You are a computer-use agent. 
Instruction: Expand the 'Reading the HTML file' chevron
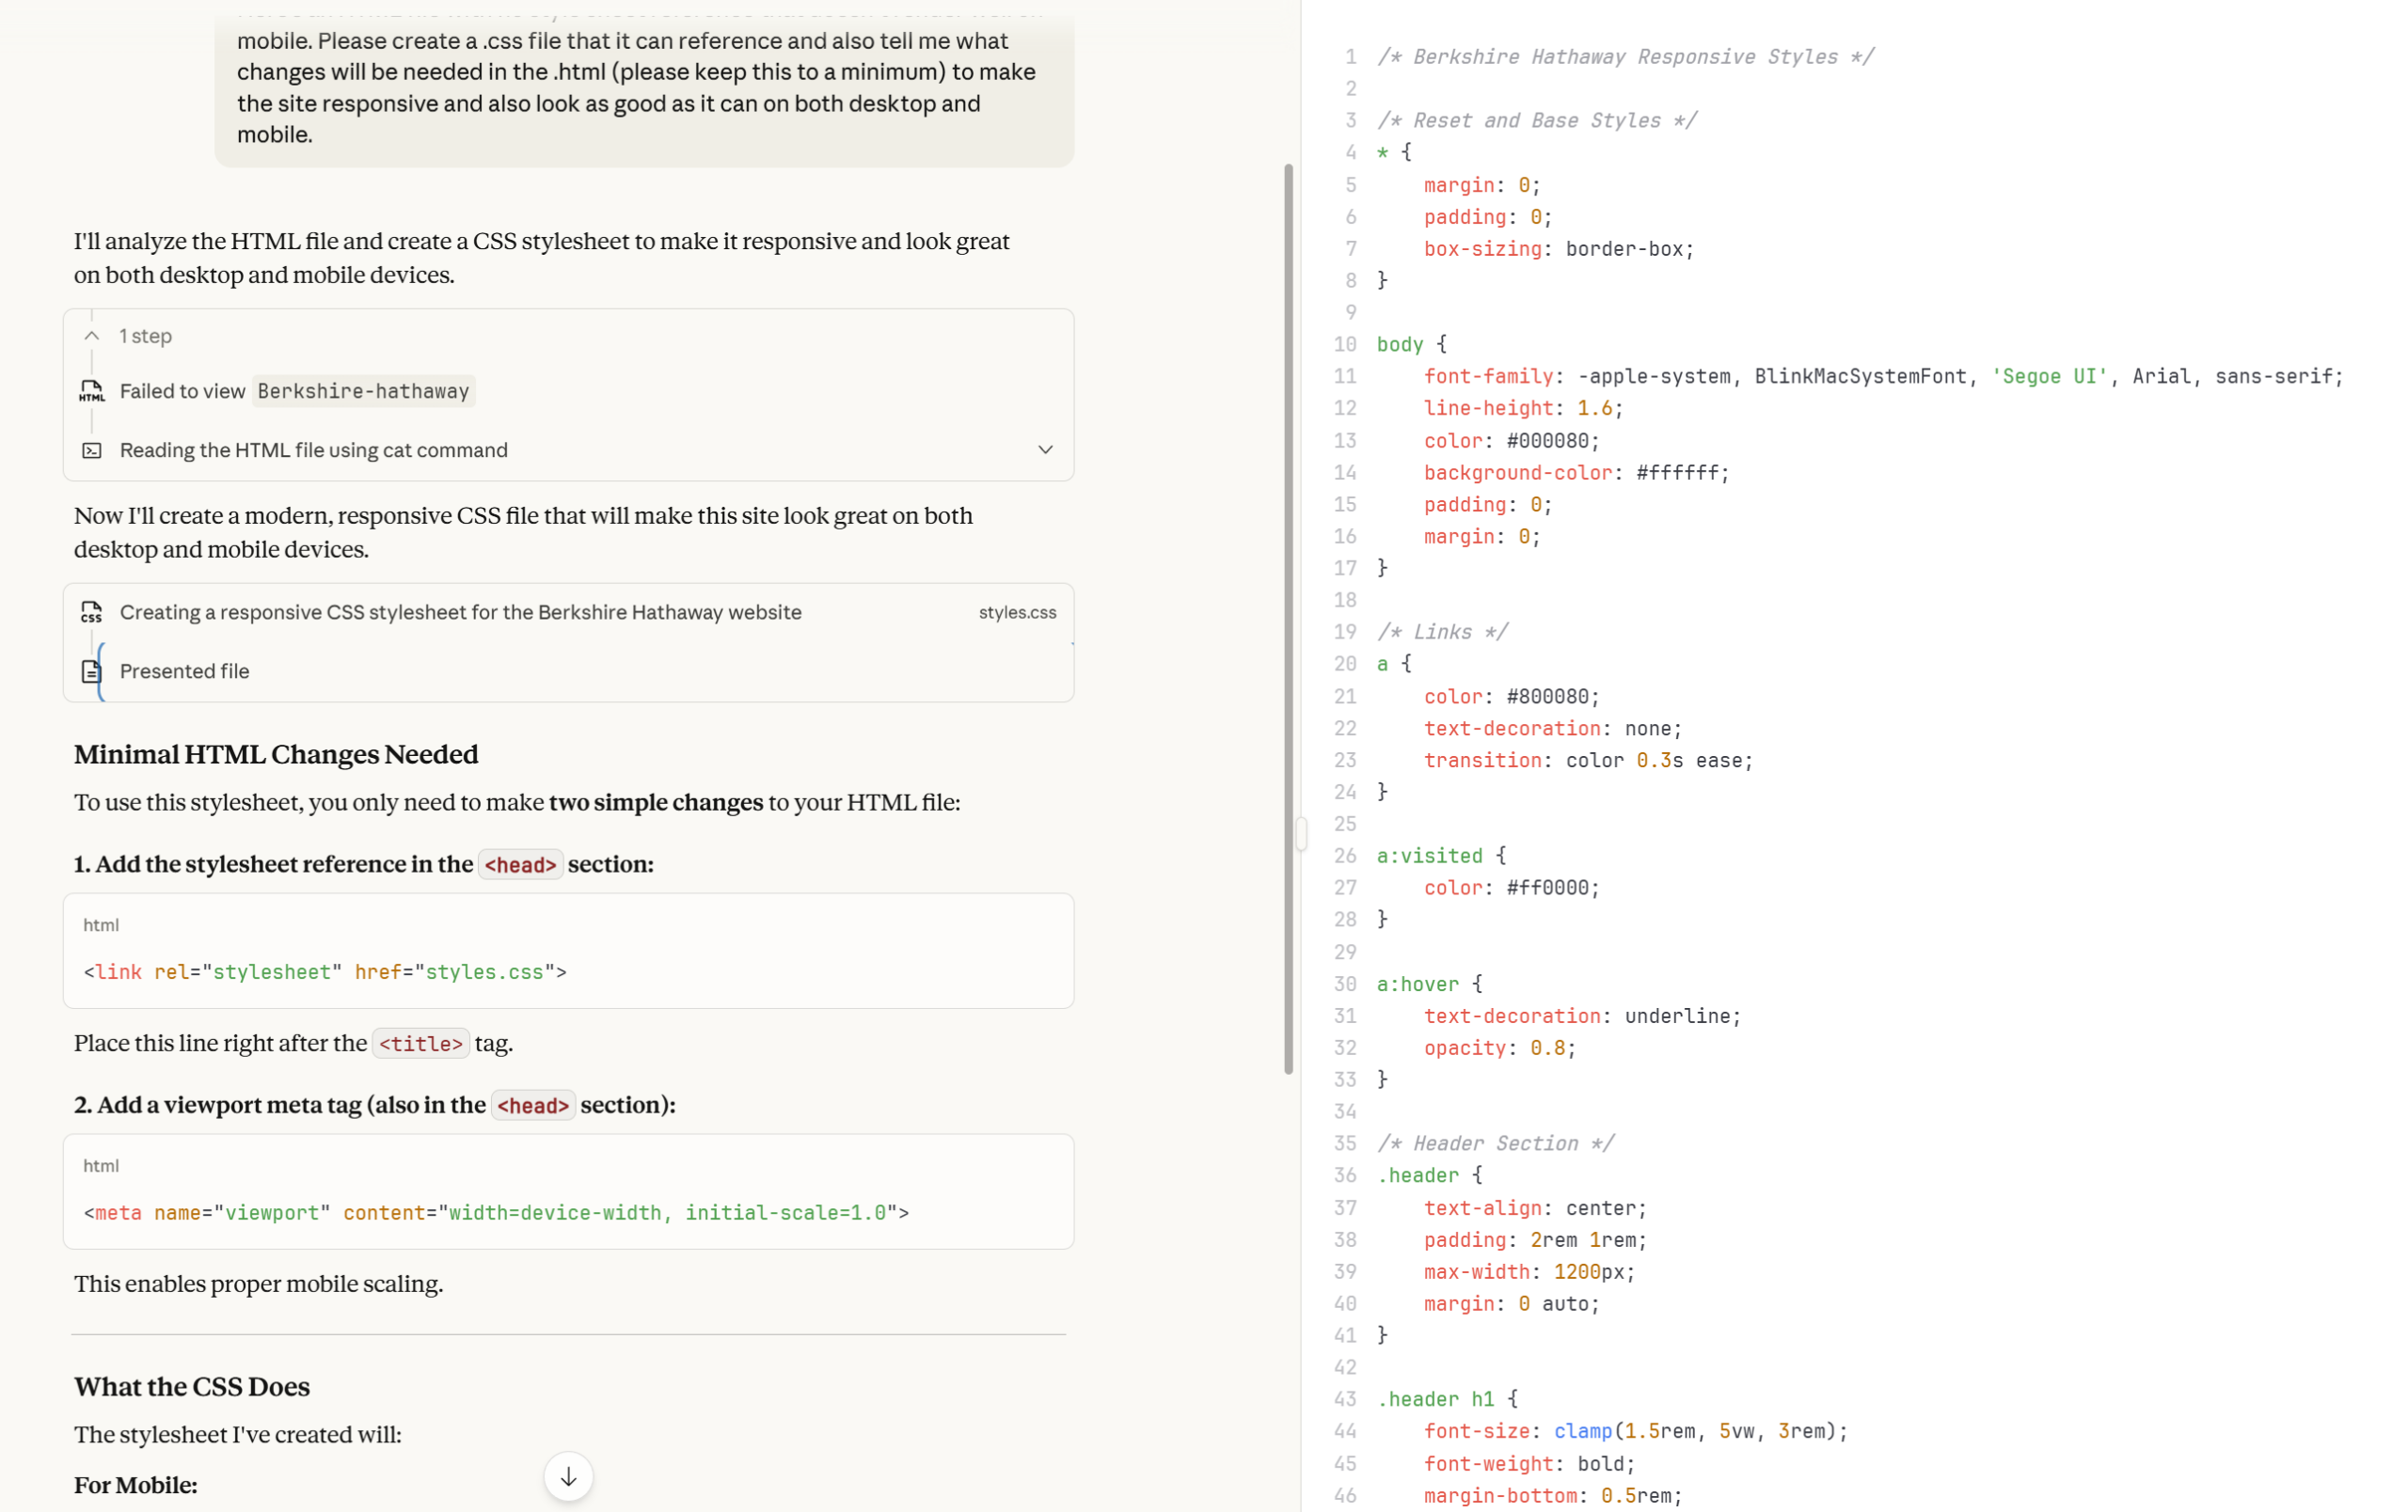point(1045,450)
